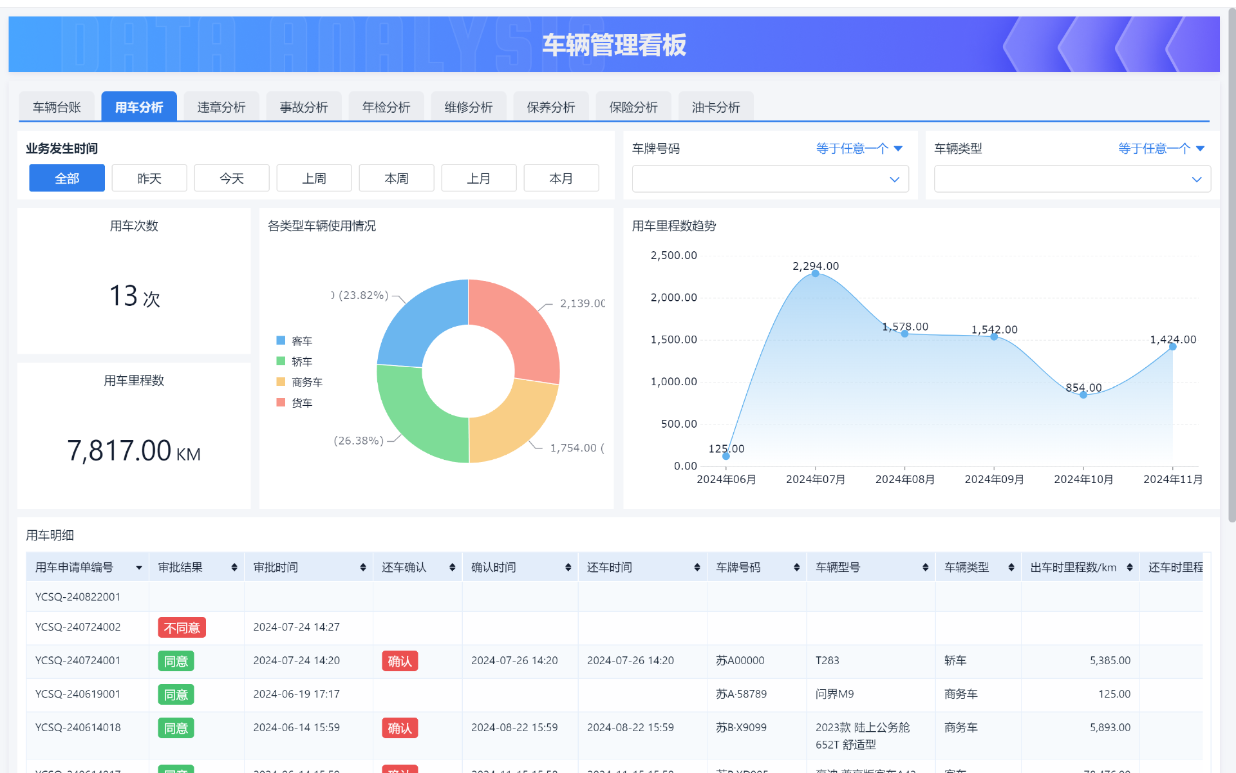
Task: Select the 上月 time filter
Action: click(479, 178)
